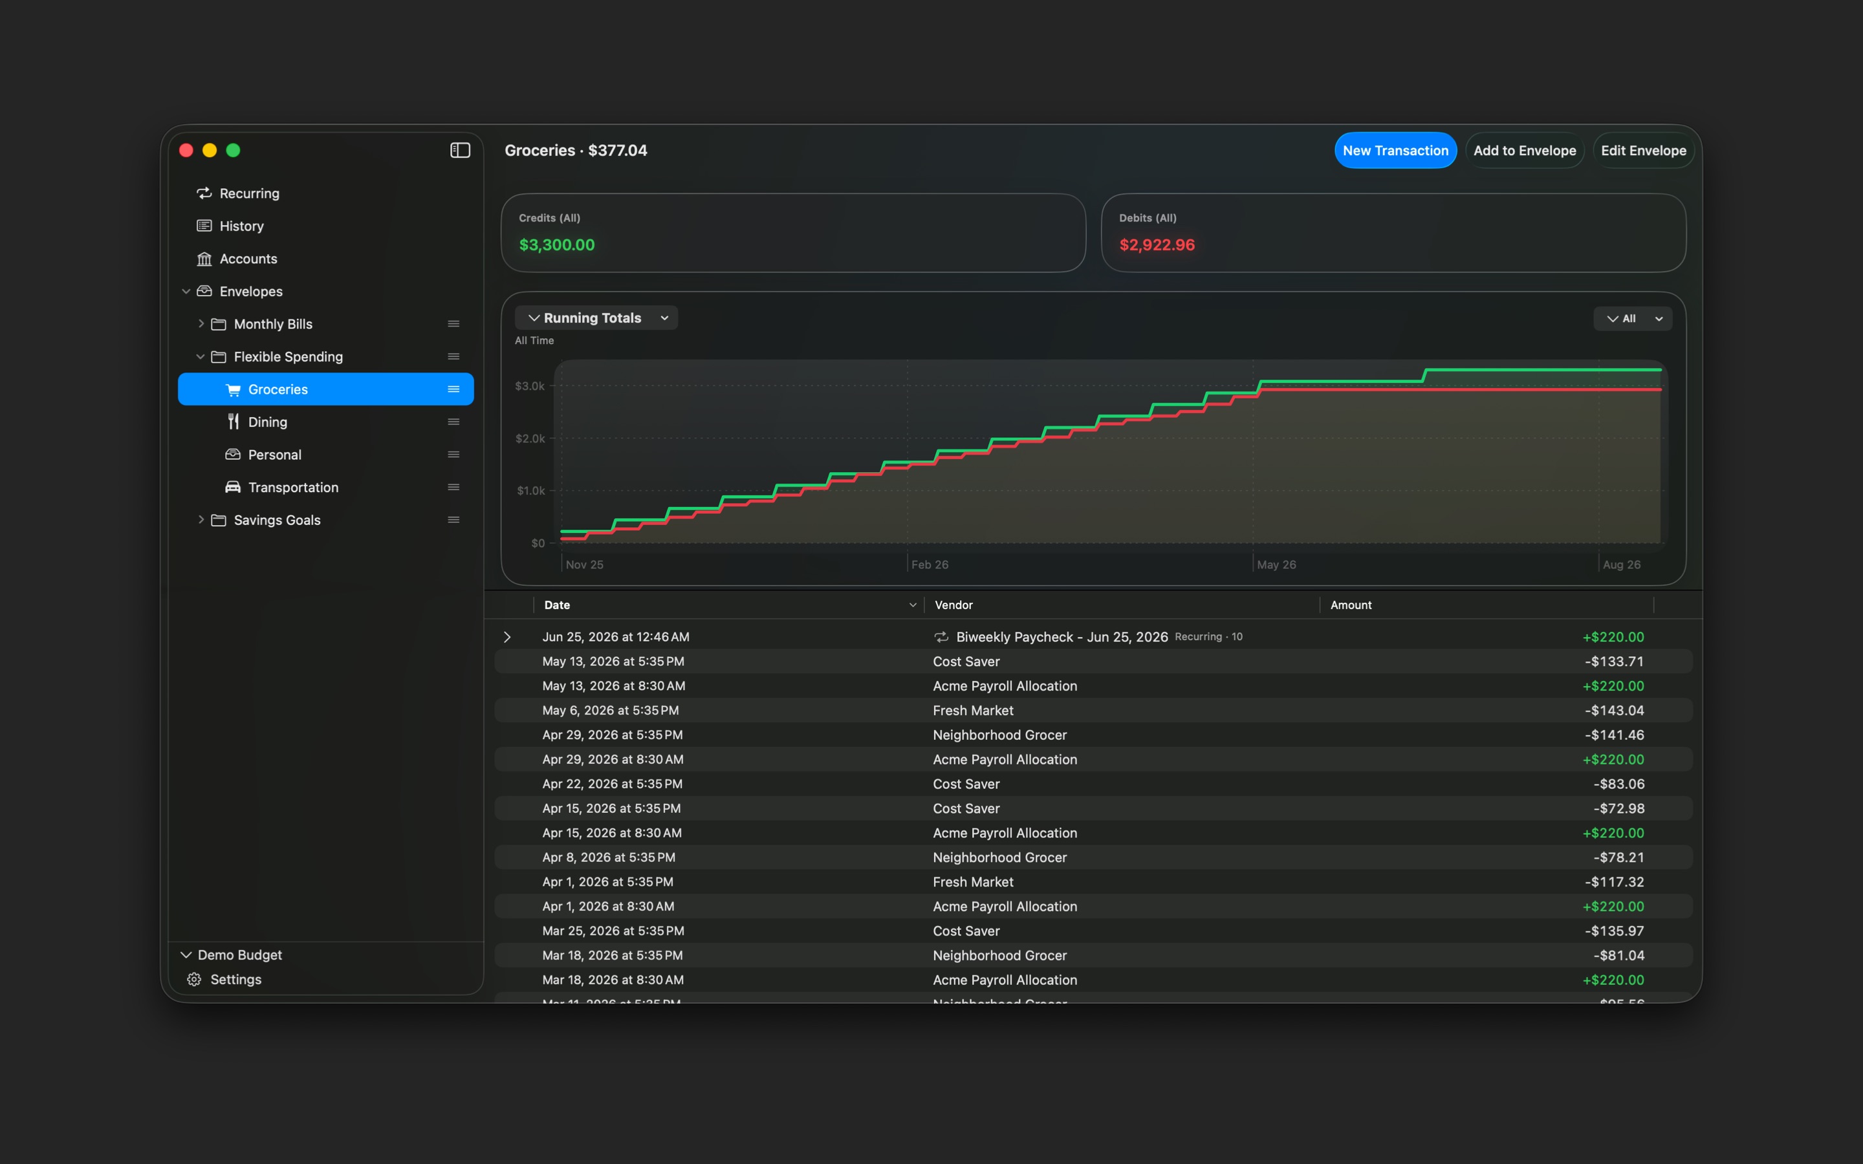This screenshot has width=1863, height=1164.
Task: Select the Transportation envelope
Action: pos(325,488)
